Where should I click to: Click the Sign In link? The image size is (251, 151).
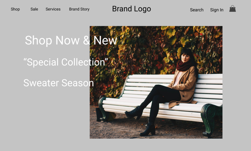point(217,10)
